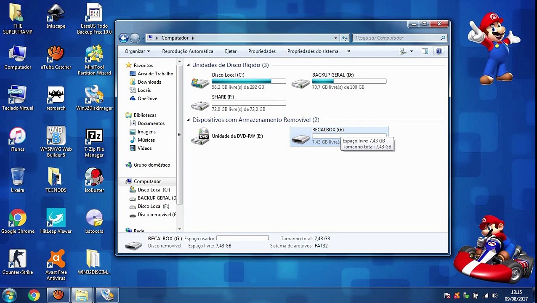The width and height of the screenshot is (537, 303).
Task: Open Imagens library in sidebar
Action: click(x=143, y=132)
